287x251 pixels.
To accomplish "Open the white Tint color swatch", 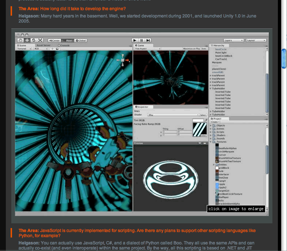I will [198, 120].
